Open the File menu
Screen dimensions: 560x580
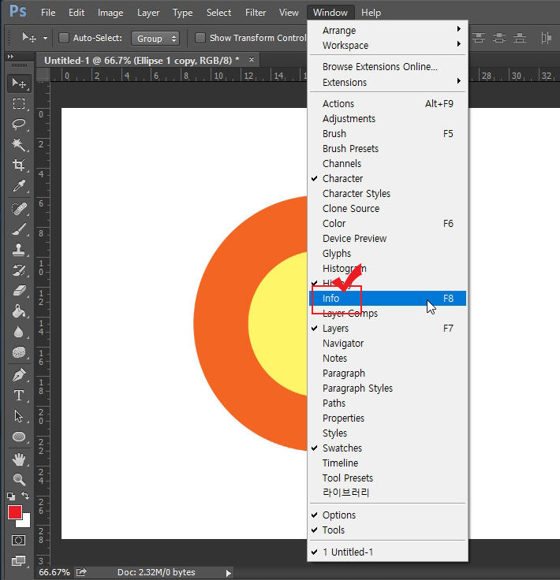(x=48, y=13)
